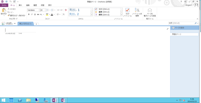Toggle strikethrough abc formatting
The image size is (201, 103).
tap(38, 14)
